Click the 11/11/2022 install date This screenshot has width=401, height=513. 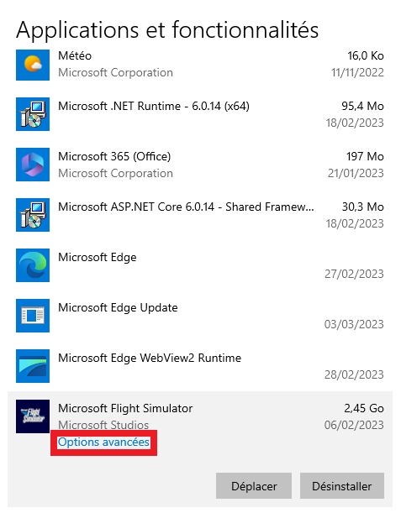pyautogui.click(x=357, y=72)
